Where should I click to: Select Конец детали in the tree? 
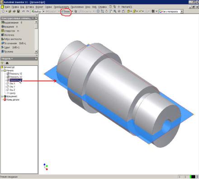[x=11, y=100]
